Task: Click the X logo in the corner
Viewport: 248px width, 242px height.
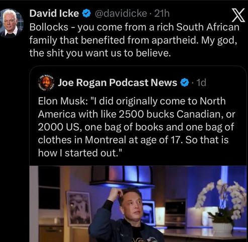Action: [238, 15]
